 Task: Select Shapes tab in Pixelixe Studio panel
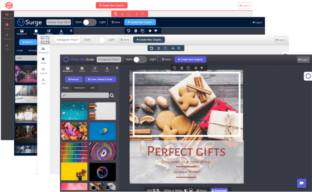pyautogui.click(x=82, y=69)
